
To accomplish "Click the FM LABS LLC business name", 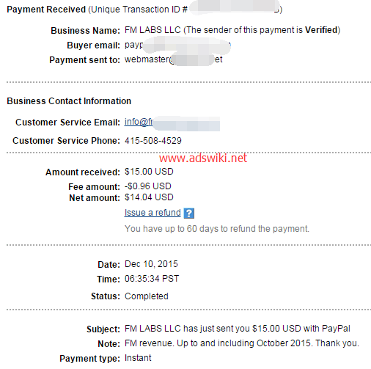I will point(153,30).
